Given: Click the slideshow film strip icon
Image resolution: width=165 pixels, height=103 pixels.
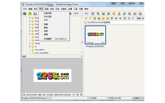Looking at the screenshot, I should coord(93,14).
